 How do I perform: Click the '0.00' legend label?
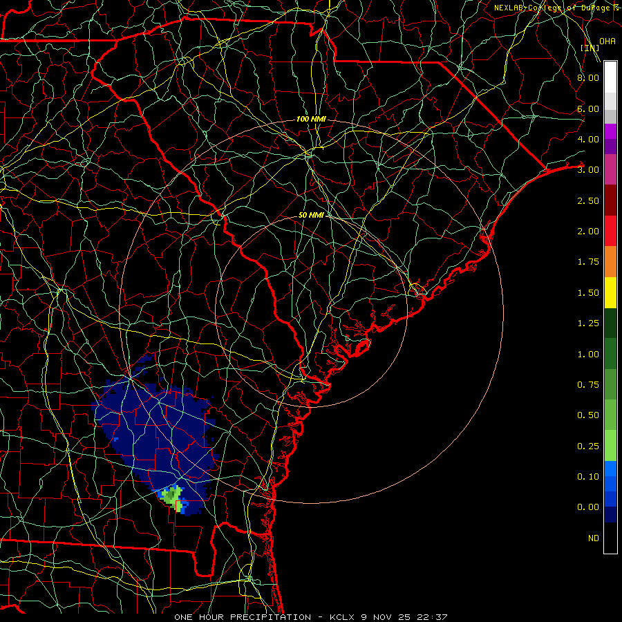click(x=588, y=507)
